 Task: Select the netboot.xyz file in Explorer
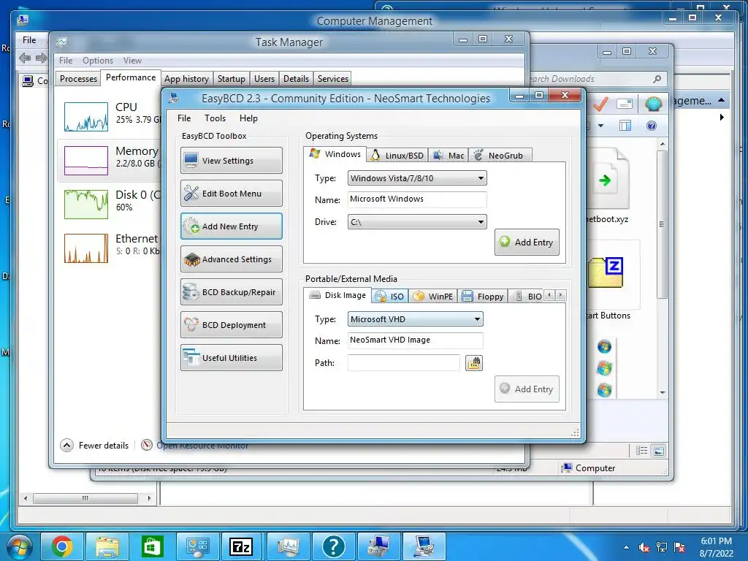coord(607,186)
